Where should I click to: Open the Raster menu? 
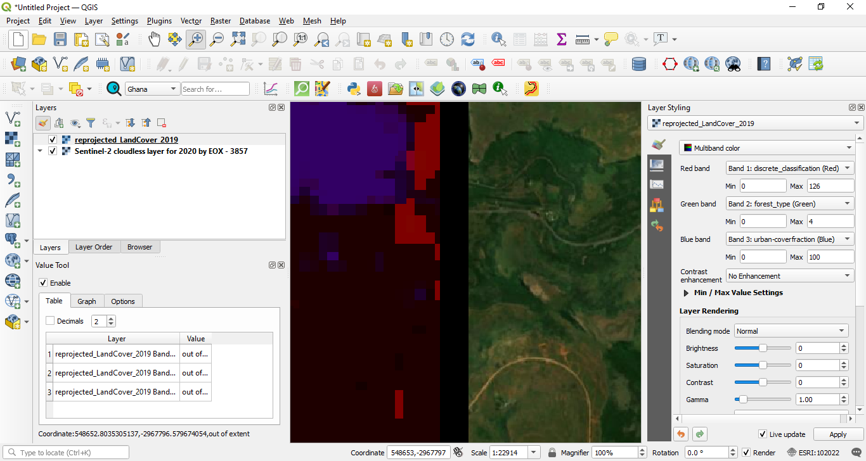221,21
